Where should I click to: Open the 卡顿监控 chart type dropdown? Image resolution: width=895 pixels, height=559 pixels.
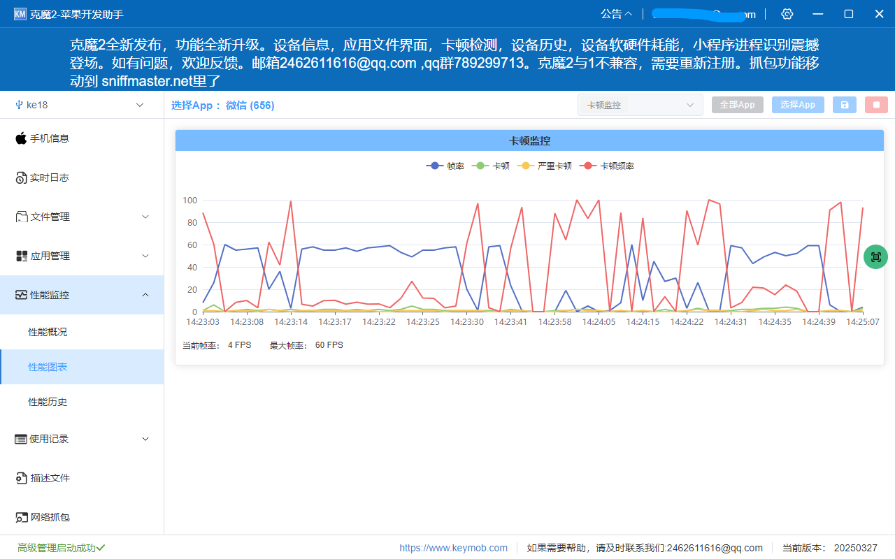click(x=640, y=105)
